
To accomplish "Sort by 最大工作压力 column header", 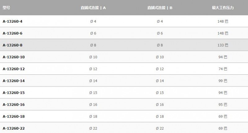I will [x=223, y=7].
